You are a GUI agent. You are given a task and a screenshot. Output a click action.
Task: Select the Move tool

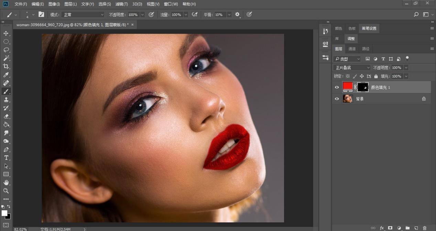tap(6, 33)
